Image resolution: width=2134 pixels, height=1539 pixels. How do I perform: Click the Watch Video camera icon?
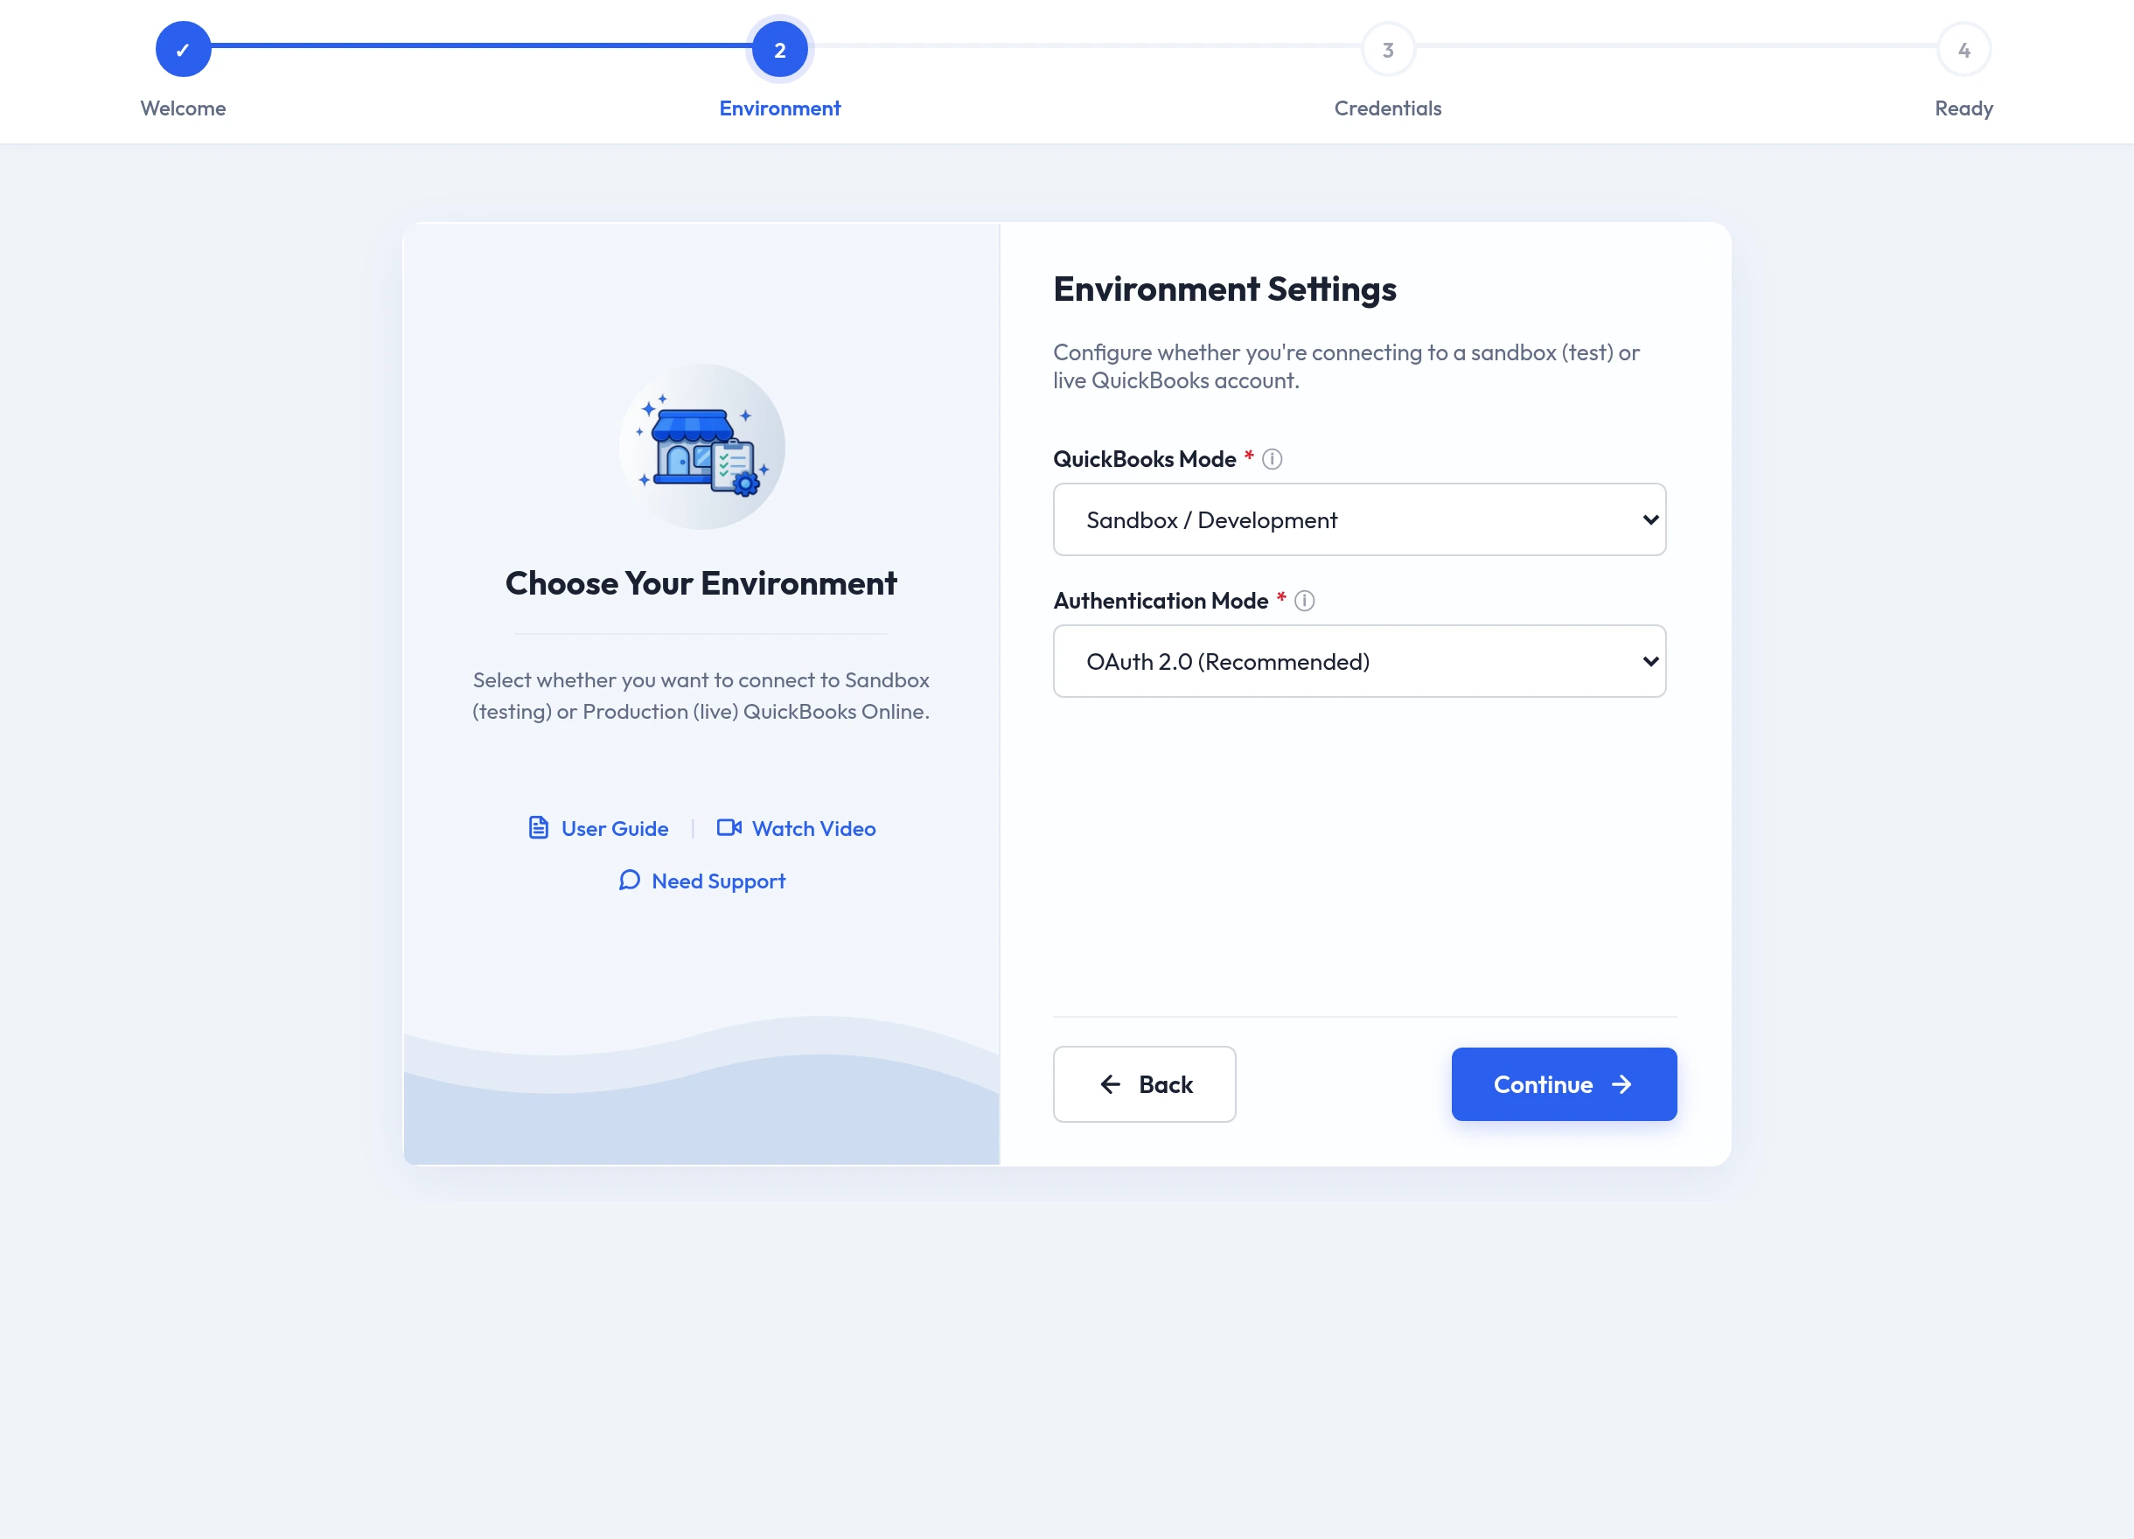click(x=729, y=828)
